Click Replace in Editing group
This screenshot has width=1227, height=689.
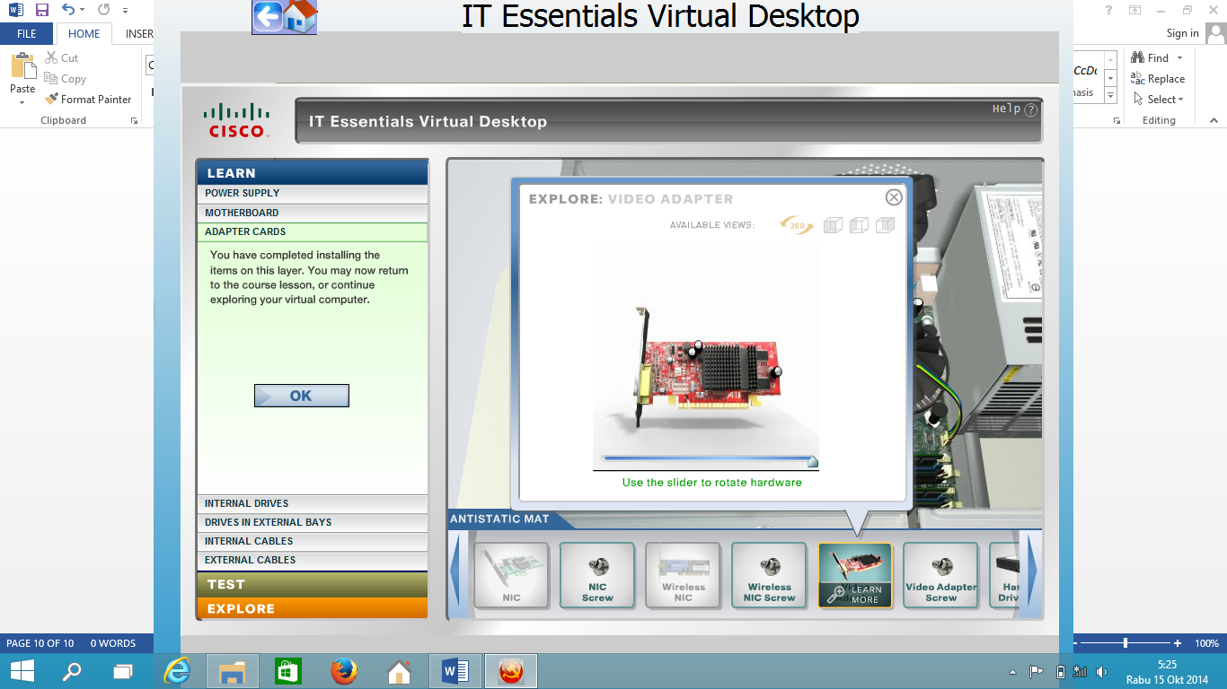pyautogui.click(x=1158, y=79)
